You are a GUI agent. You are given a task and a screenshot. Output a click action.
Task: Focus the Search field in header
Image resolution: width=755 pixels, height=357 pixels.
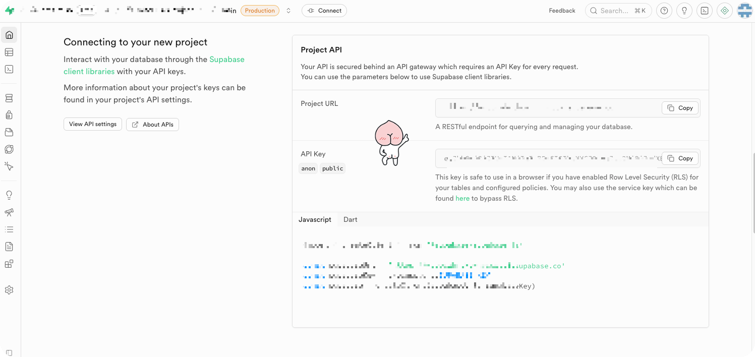point(618,11)
